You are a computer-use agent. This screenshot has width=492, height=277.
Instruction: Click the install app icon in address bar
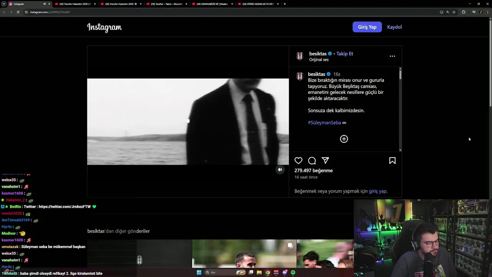coord(441,12)
